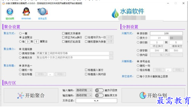Select 使用字符串 radio option
The image size is (193, 110).
(20, 53)
